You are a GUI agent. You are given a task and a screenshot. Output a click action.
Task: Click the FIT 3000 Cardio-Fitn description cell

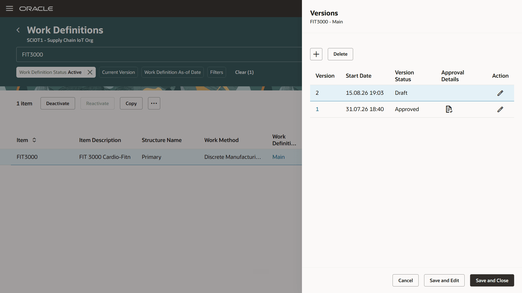tap(105, 157)
